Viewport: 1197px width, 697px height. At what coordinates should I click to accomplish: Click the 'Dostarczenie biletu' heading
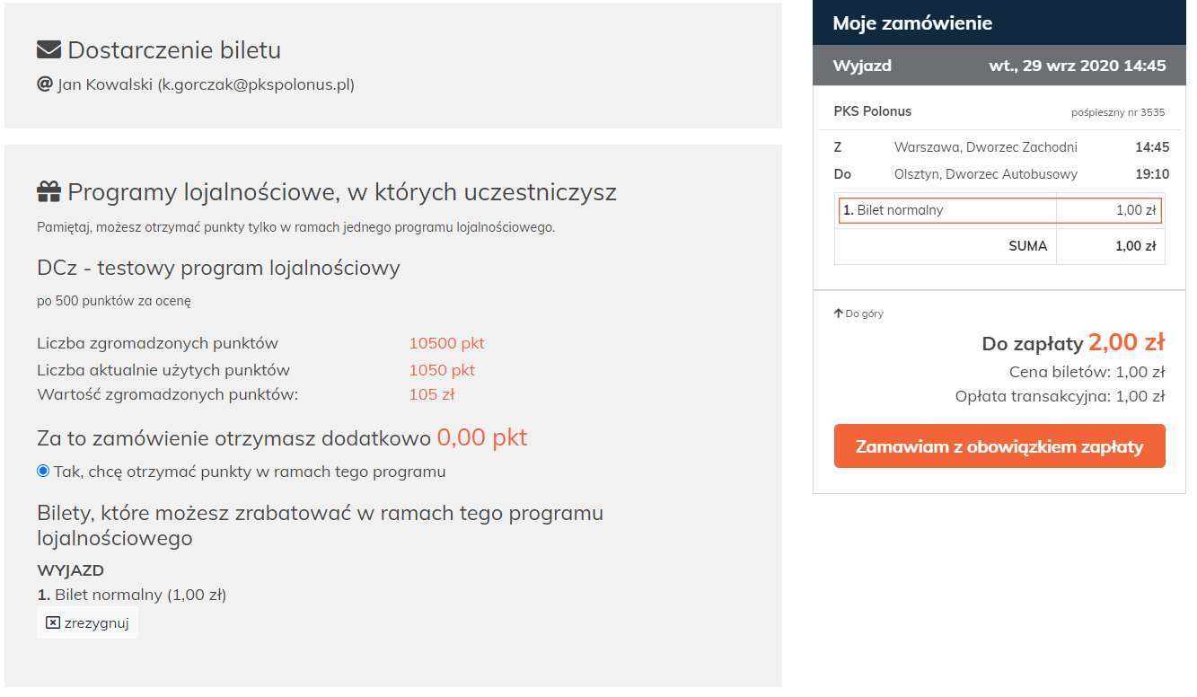(174, 49)
